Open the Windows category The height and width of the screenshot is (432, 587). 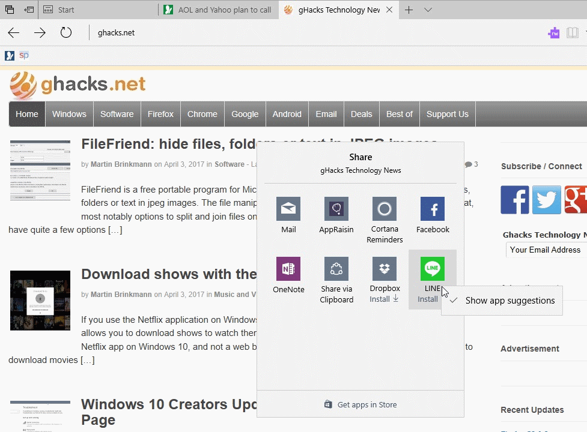(x=69, y=114)
